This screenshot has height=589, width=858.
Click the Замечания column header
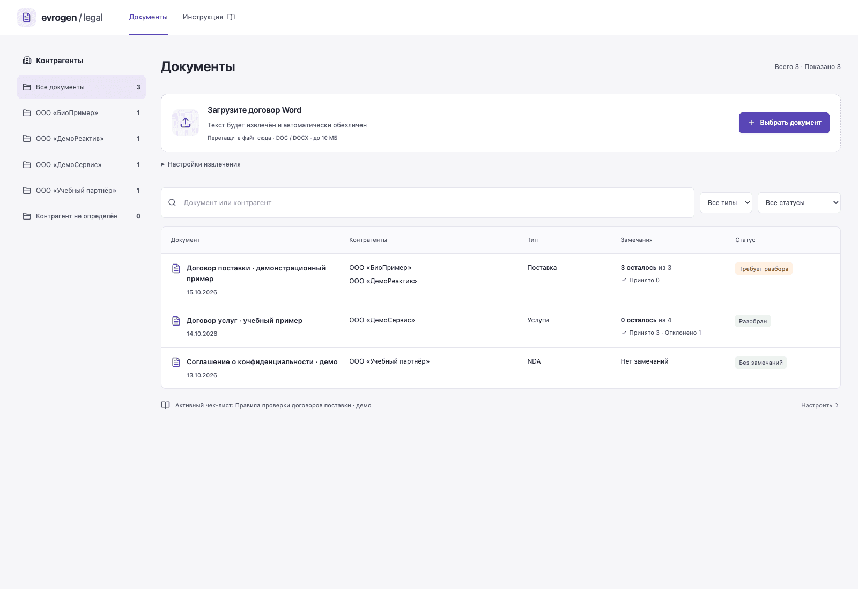coord(637,240)
